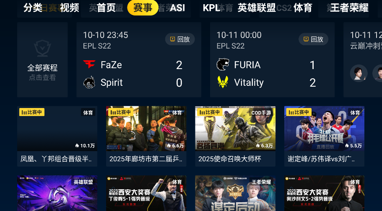Click the Vitality bee logo

[223, 82]
